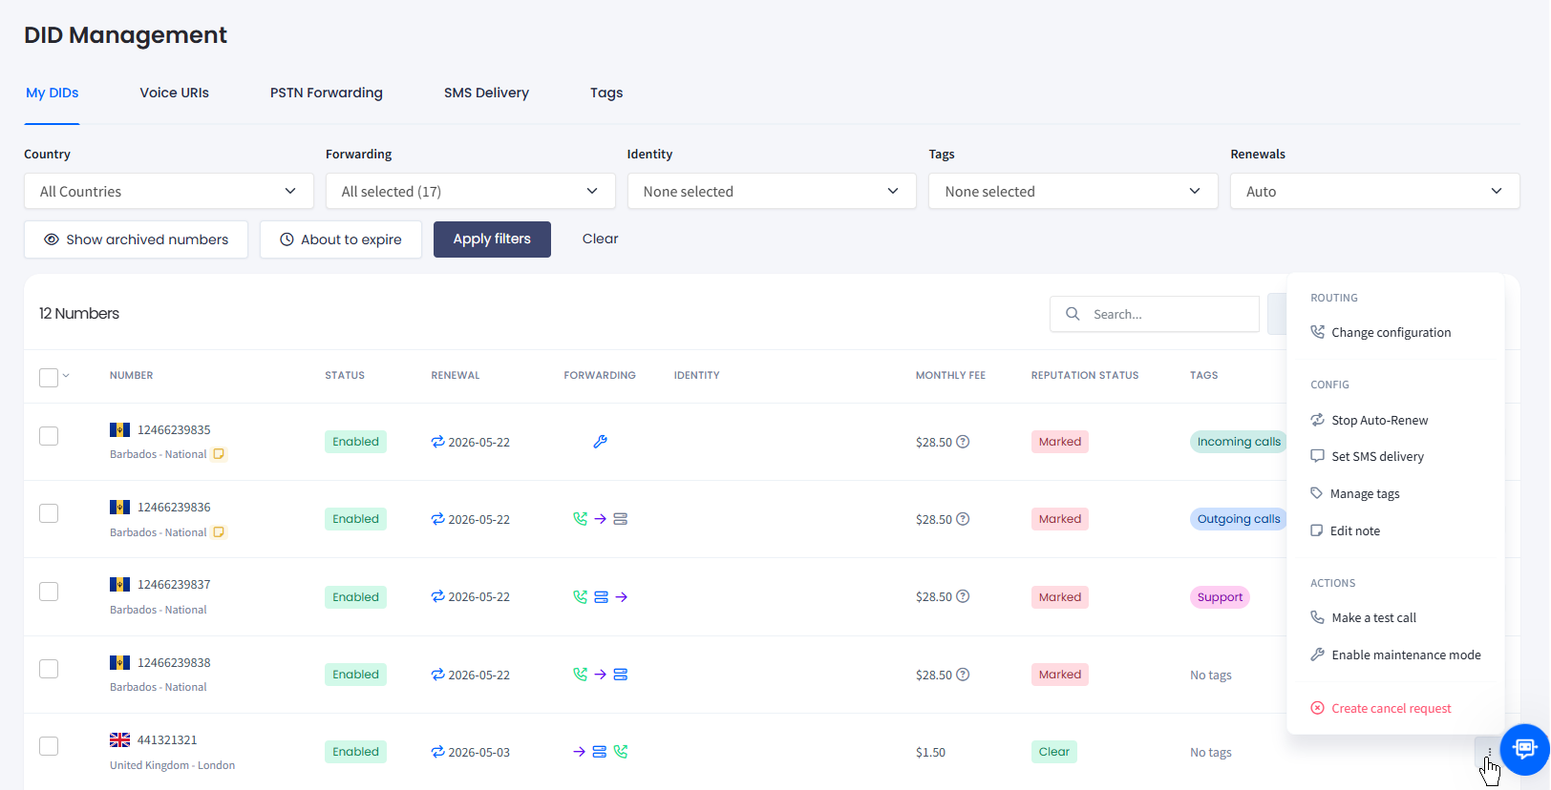The width and height of the screenshot is (1551, 790).
Task: Open the live chat widget
Action: click(1524, 749)
